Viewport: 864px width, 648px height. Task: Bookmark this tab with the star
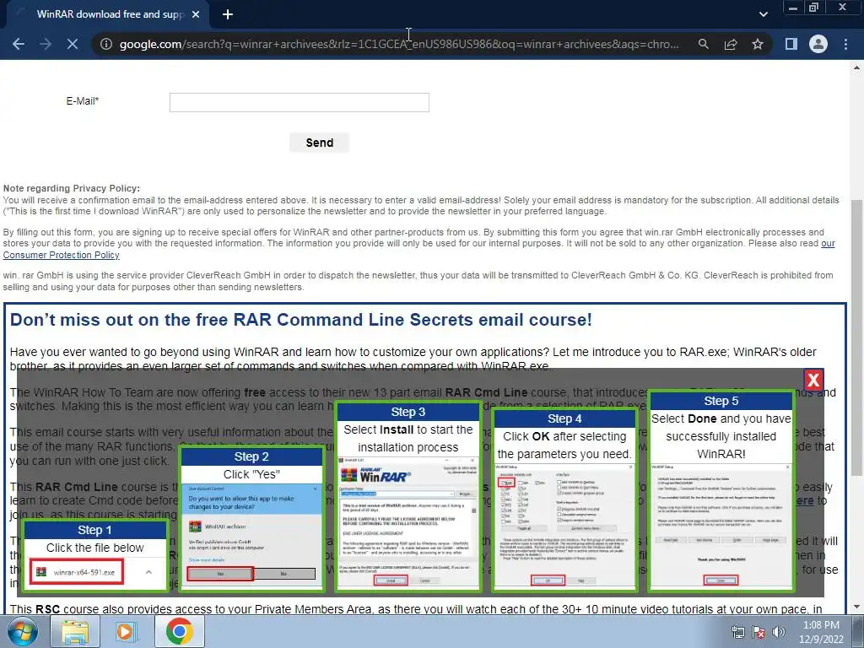point(758,44)
